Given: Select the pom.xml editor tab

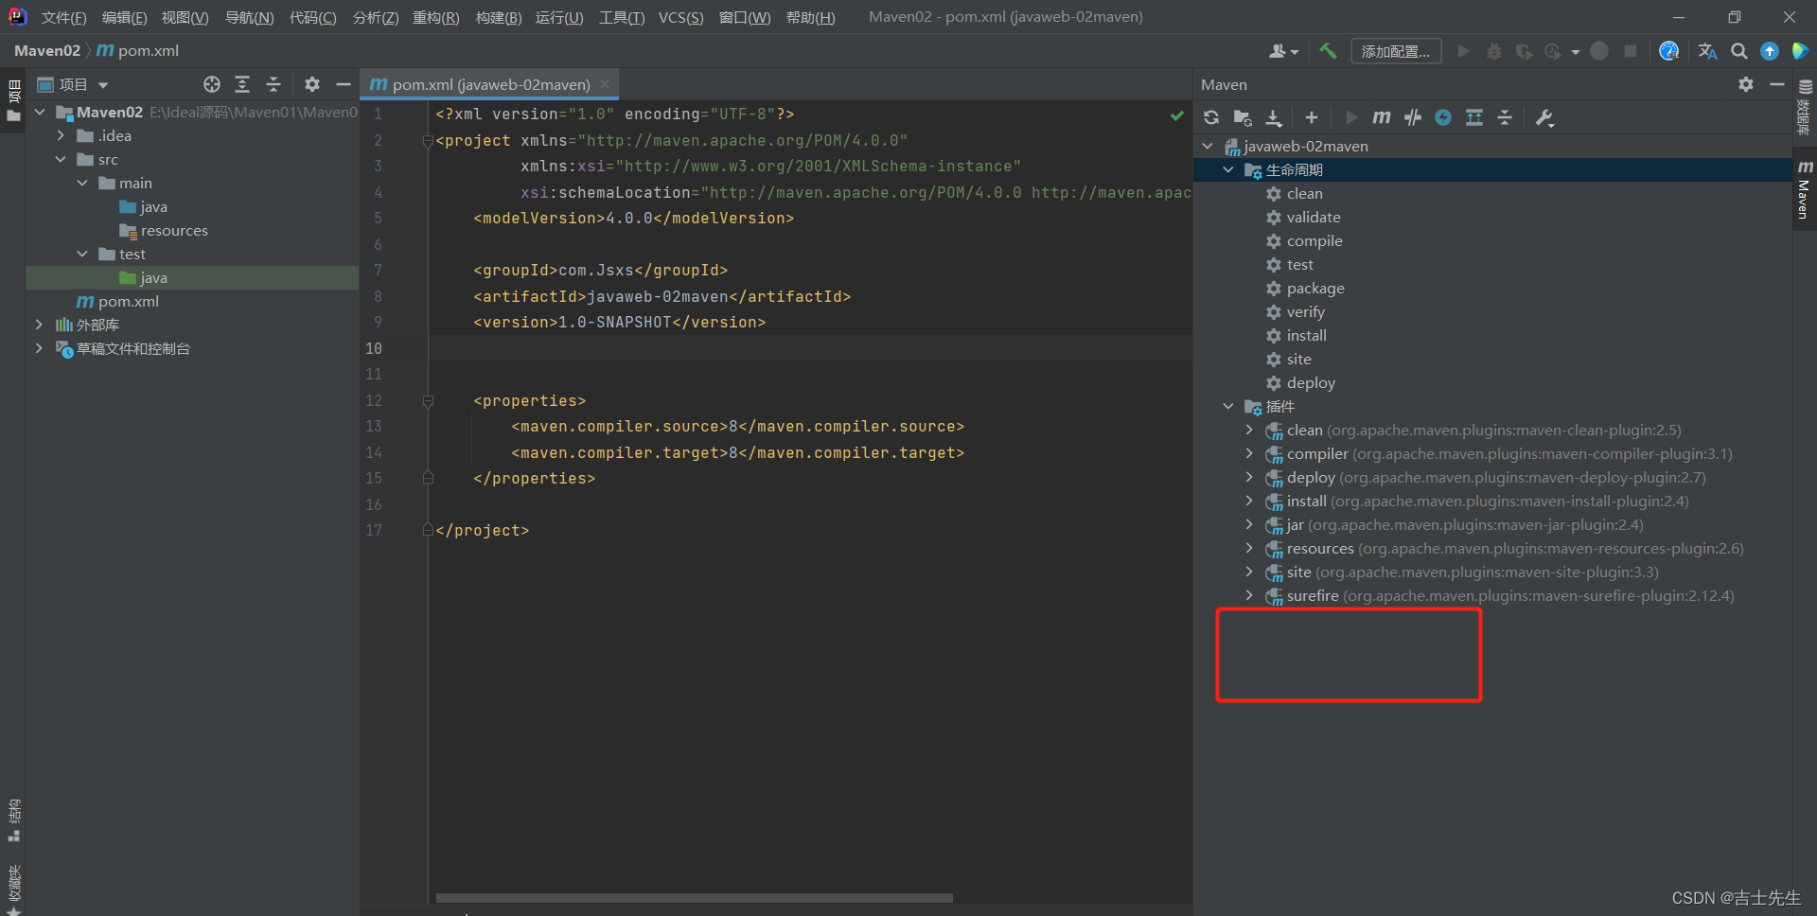Looking at the screenshot, I should pyautogui.click(x=490, y=84).
